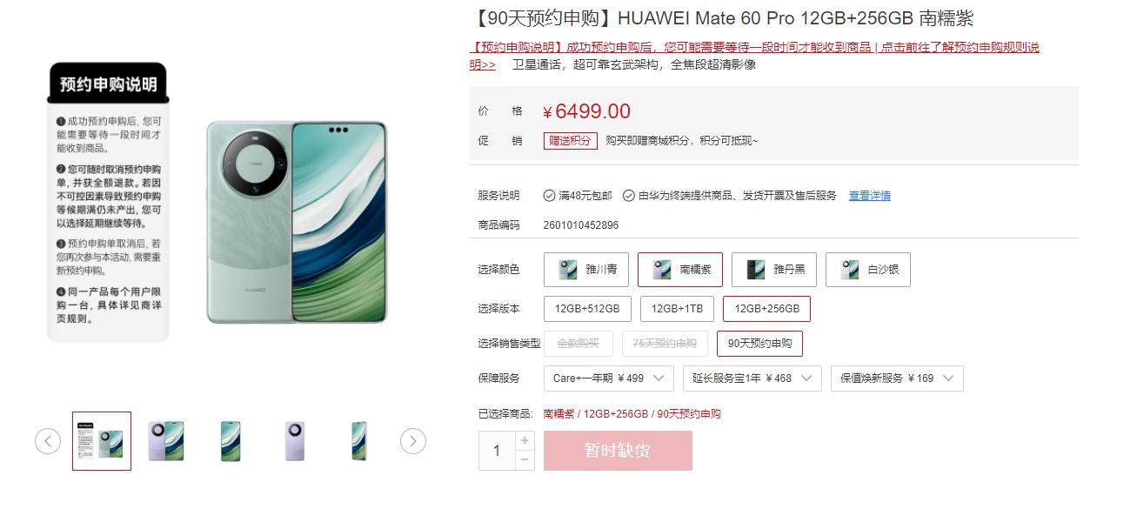Select the 12GB+512GB version
The width and height of the screenshot is (1137, 509).
(587, 309)
